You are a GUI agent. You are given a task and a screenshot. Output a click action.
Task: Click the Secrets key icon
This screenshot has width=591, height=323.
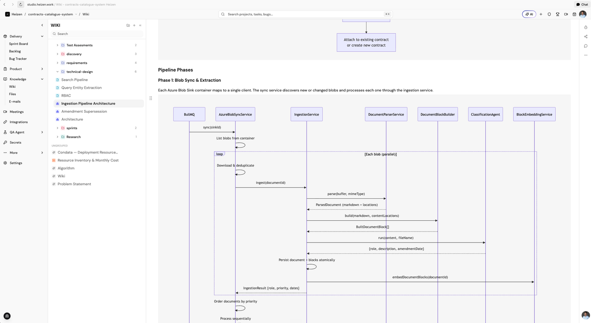tap(5, 142)
